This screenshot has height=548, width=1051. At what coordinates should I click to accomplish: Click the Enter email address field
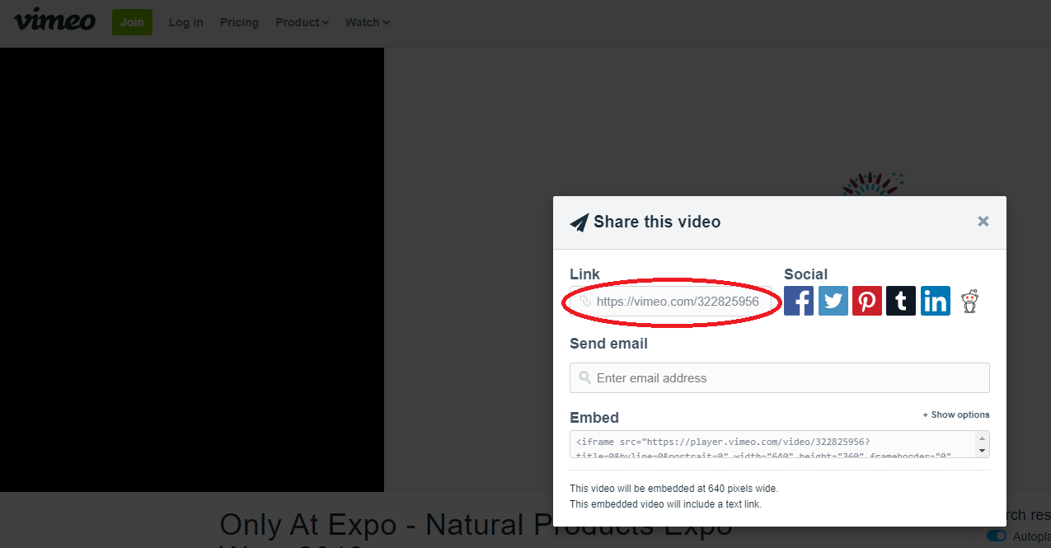coord(779,377)
